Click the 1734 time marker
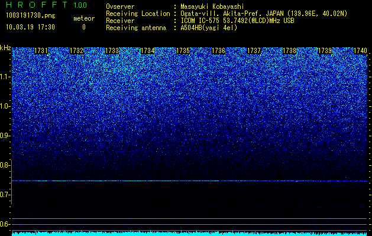This screenshot has width=372, height=236. tap(148, 51)
